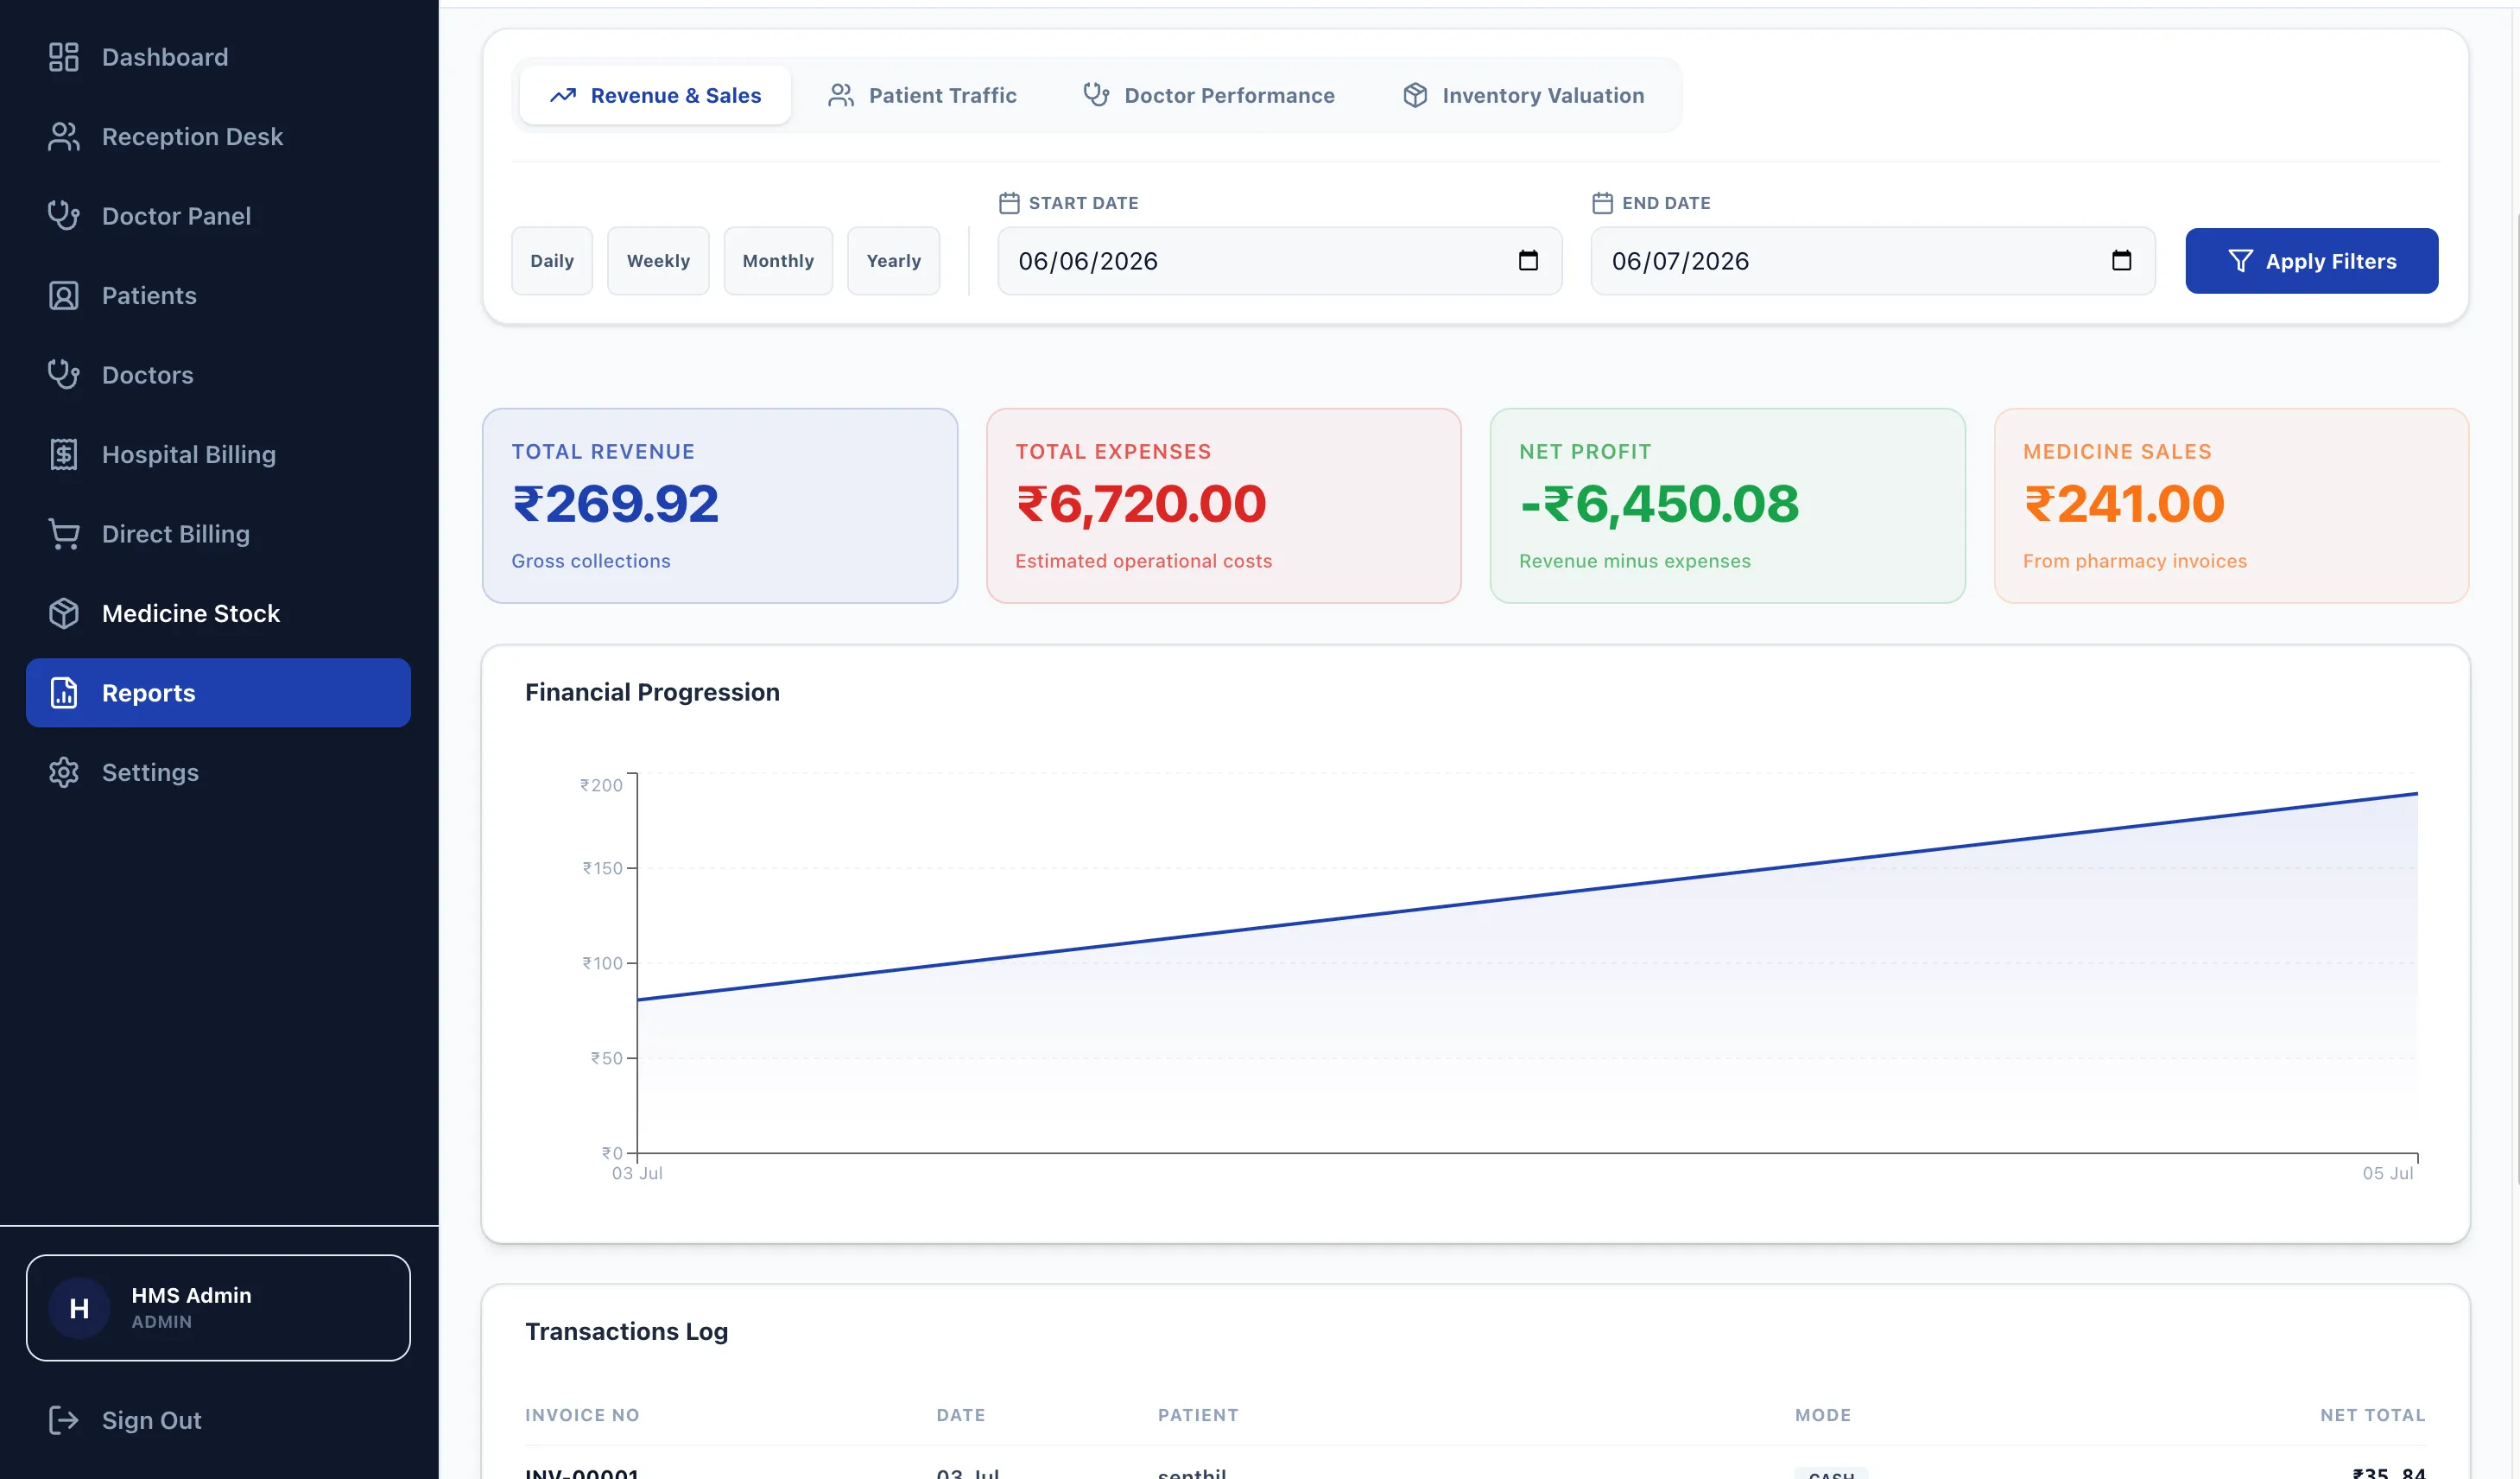Click the Hospital Billing receipt icon
Viewport: 2520px width, 1479px height.
pos(63,454)
